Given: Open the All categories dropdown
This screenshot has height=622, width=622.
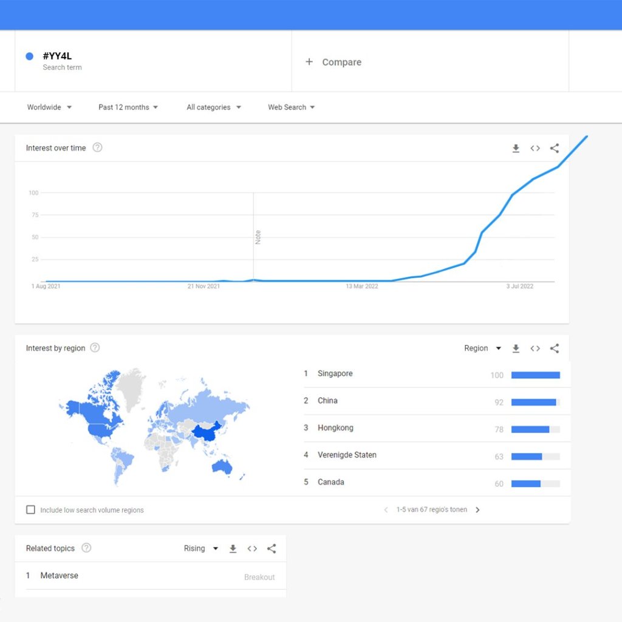Looking at the screenshot, I should point(214,108).
